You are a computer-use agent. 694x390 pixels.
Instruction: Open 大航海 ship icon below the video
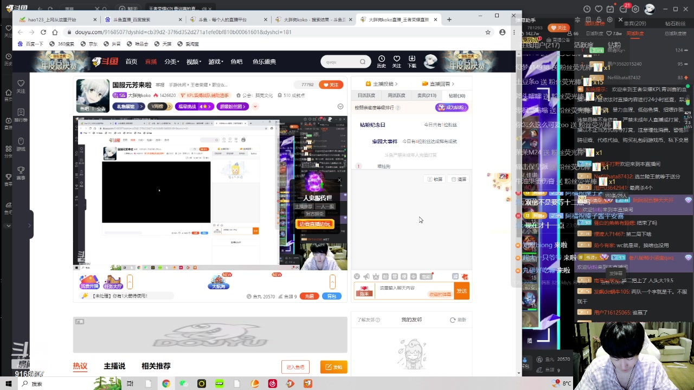(219, 282)
